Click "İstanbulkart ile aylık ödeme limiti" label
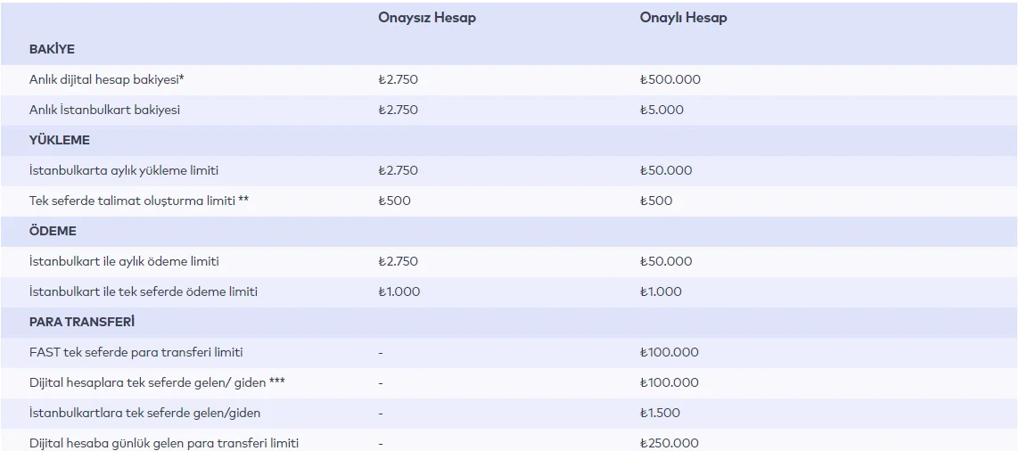Screen dimensions: 1020x451 click(124, 261)
